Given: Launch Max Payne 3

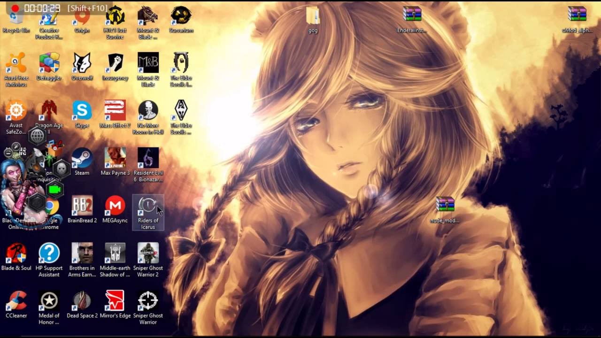Looking at the screenshot, I should (x=115, y=162).
